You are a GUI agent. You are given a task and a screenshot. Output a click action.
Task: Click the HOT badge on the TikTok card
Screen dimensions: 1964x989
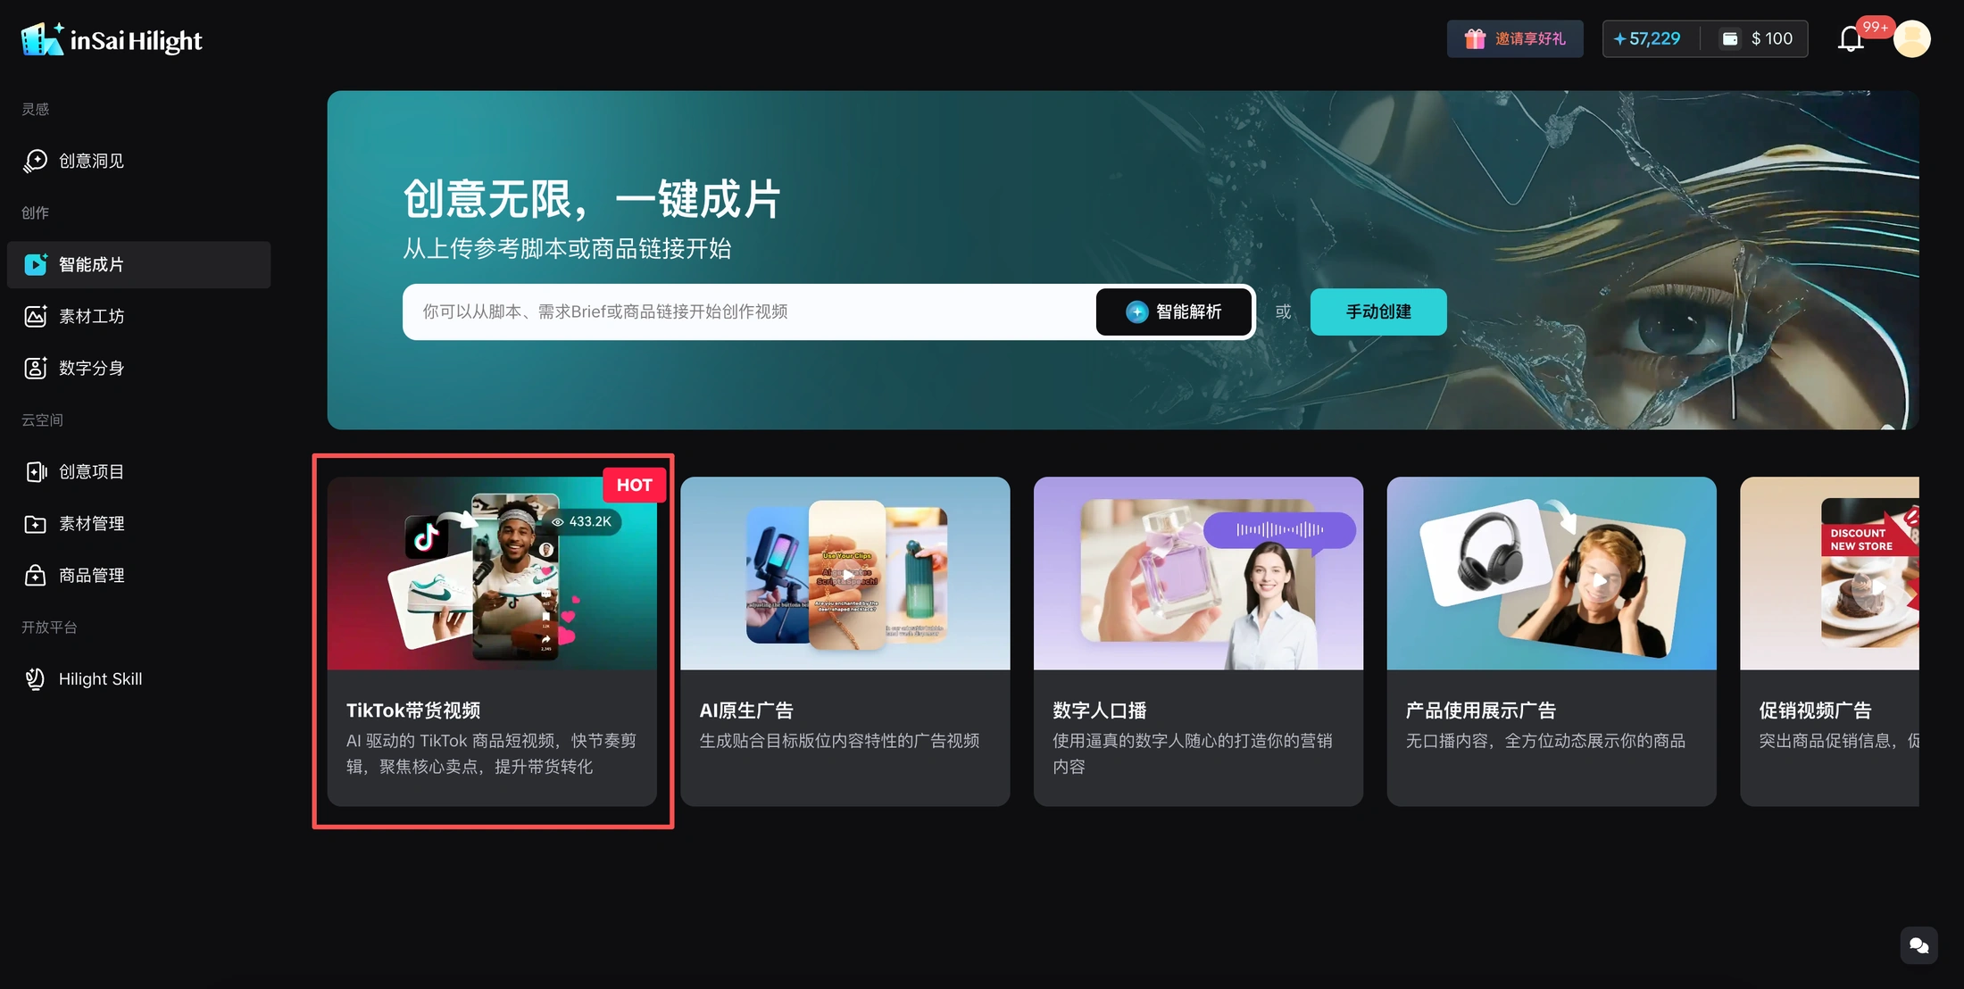coord(635,485)
